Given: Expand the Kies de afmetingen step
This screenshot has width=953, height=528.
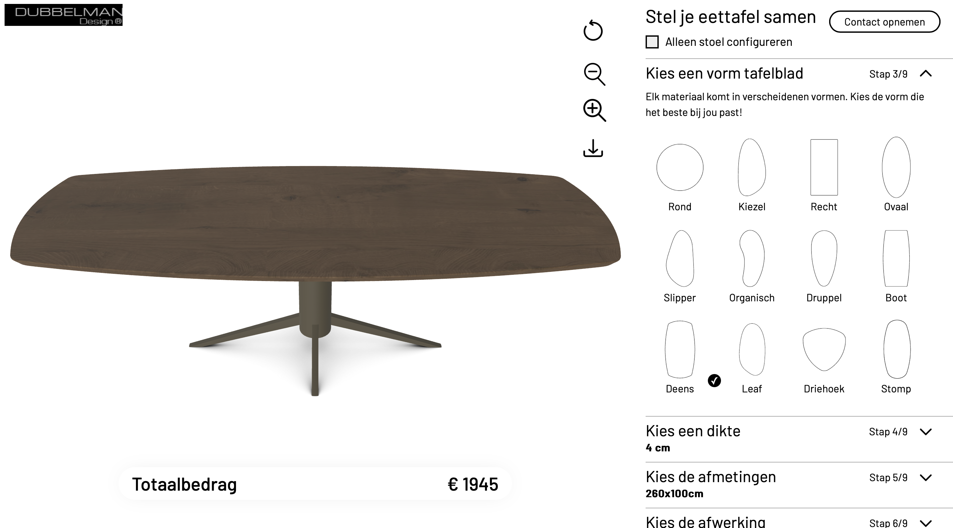Looking at the screenshot, I should pos(789,484).
